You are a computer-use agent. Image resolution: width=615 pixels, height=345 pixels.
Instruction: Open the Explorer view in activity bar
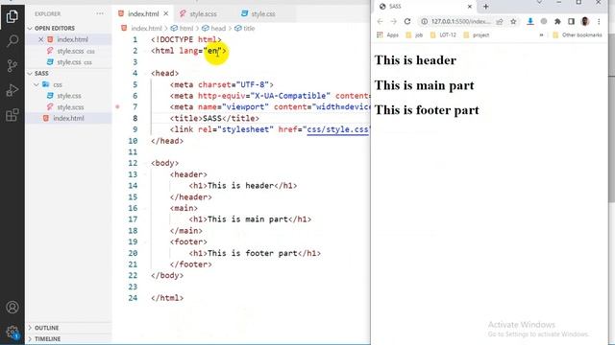click(12, 16)
